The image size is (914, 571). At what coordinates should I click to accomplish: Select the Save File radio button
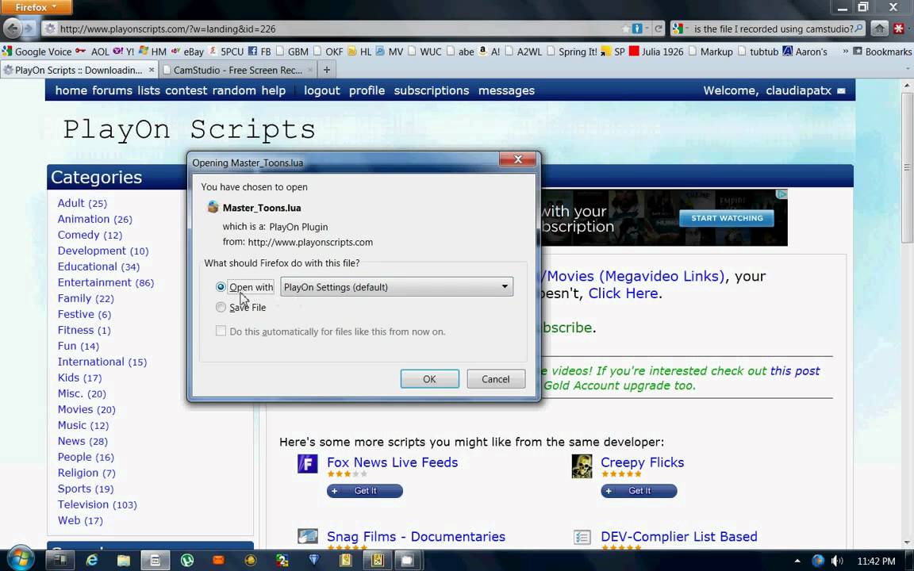click(x=221, y=307)
